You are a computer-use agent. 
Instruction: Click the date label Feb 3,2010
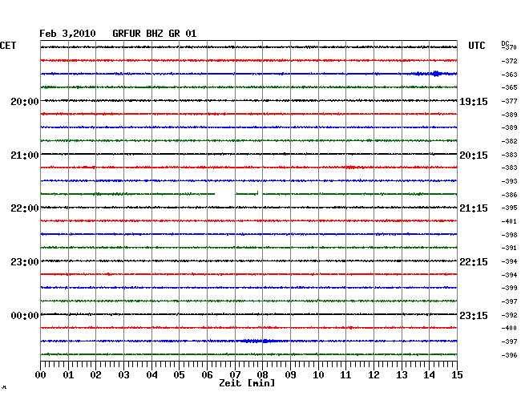pyautogui.click(x=67, y=34)
